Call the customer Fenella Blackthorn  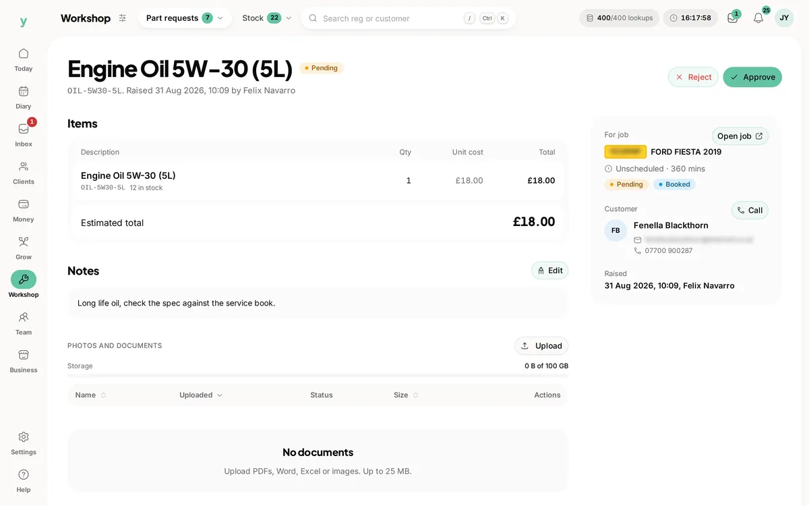(750, 210)
